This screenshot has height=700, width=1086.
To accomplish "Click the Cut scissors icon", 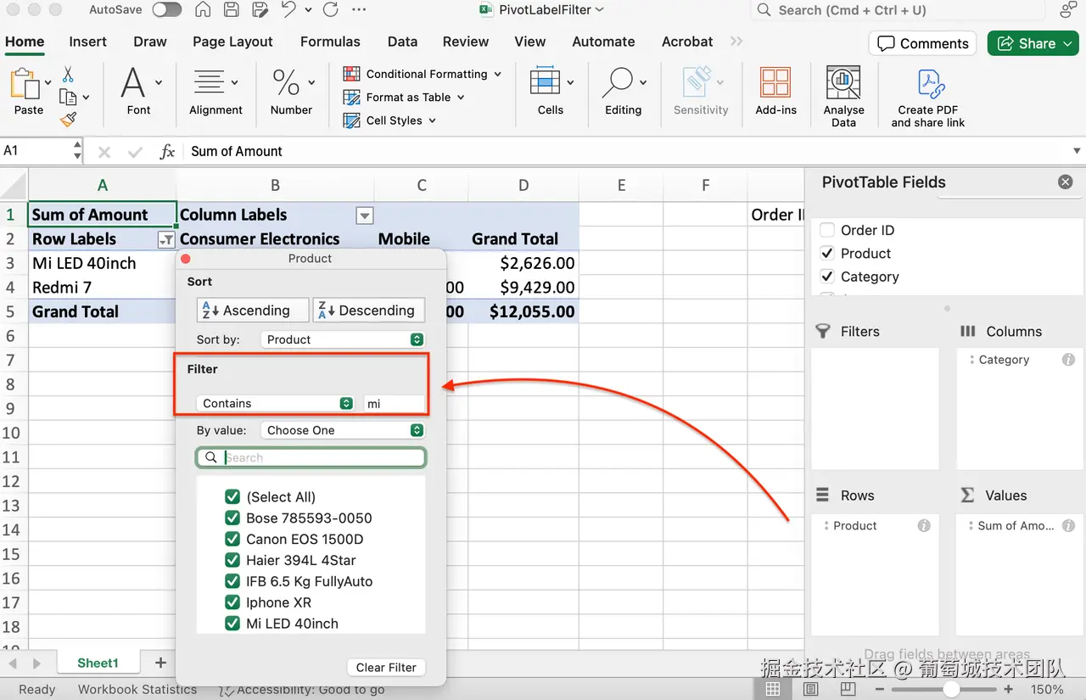I will tap(68, 75).
